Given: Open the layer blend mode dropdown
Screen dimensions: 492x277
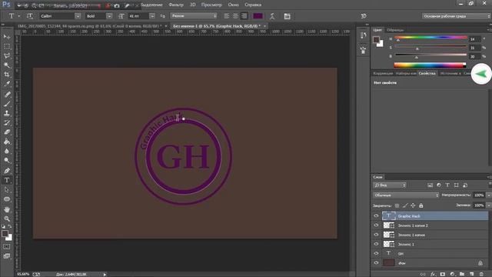Looking at the screenshot, I should (406, 195).
